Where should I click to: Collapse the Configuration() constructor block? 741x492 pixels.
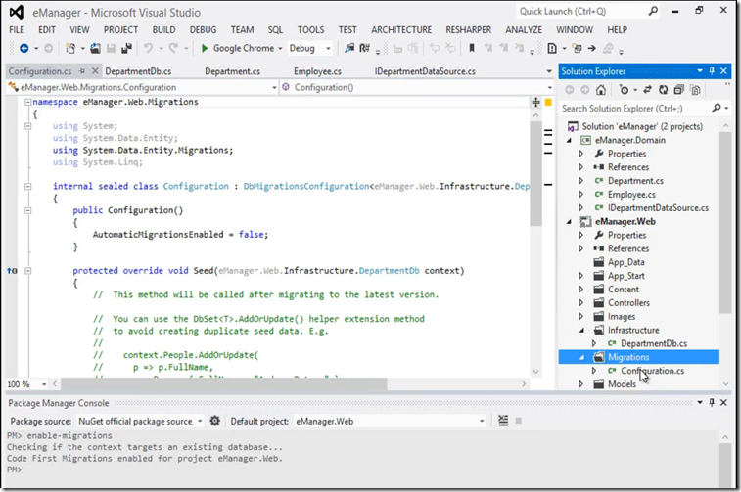click(x=27, y=210)
